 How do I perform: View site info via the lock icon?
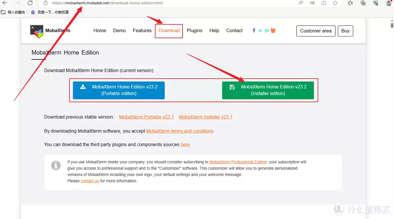(46, 3)
